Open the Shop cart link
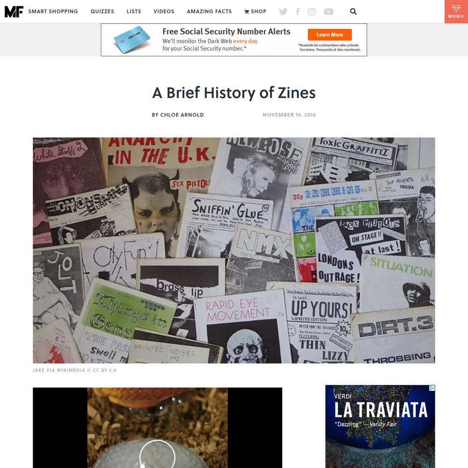 (255, 11)
